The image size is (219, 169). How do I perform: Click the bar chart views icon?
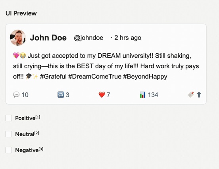click(x=142, y=95)
